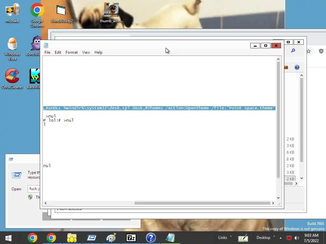Click the blue help question mark in Explorer window
This screenshot has width=326, height=244.
[297, 67]
